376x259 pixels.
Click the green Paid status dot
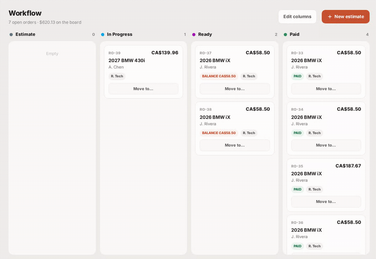coord(285,35)
